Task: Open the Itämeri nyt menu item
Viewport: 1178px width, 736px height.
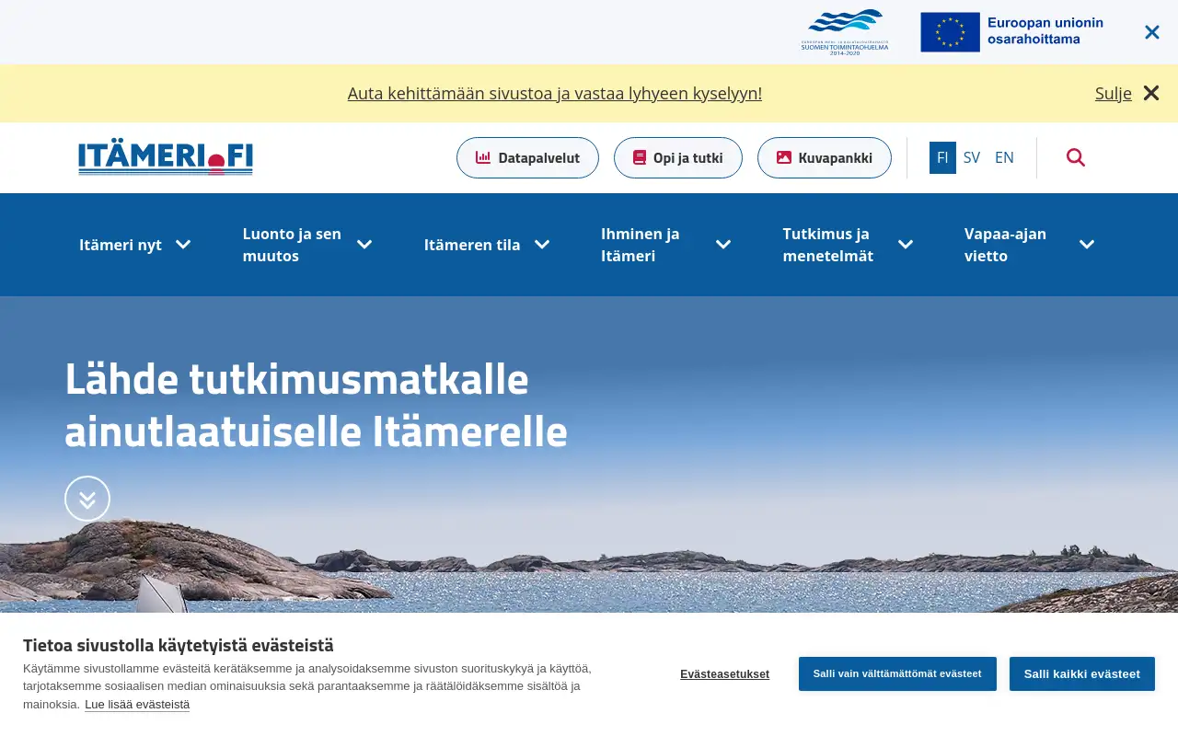Action: pyautogui.click(x=121, y=245)
